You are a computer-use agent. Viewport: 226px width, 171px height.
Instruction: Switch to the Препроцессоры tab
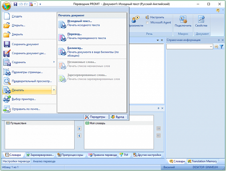pos(70,155)
